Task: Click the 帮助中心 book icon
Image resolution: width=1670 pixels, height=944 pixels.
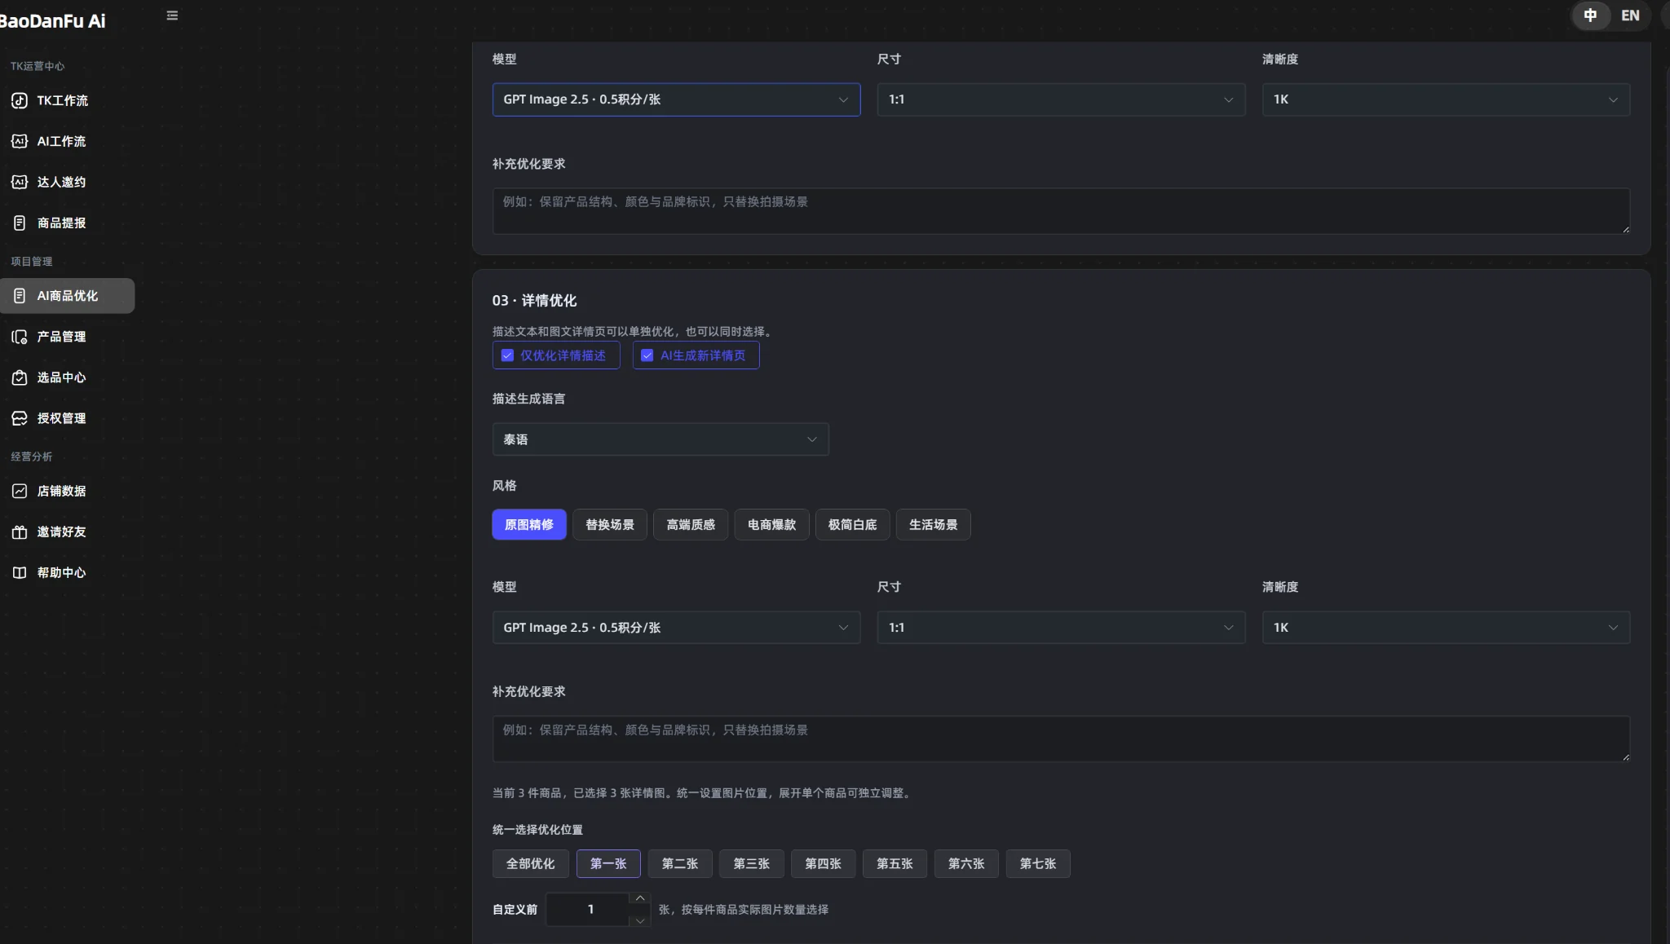Action: [20, 572]
